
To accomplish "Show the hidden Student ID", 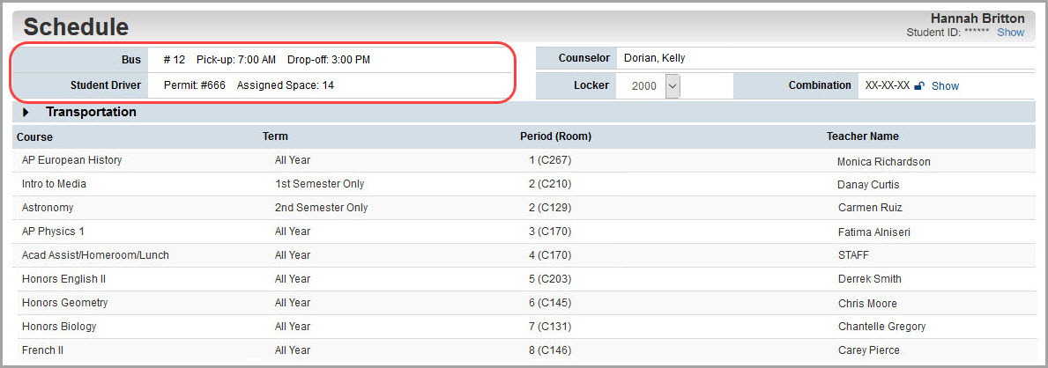I will pyautogui.click(x=1011, y=32).
